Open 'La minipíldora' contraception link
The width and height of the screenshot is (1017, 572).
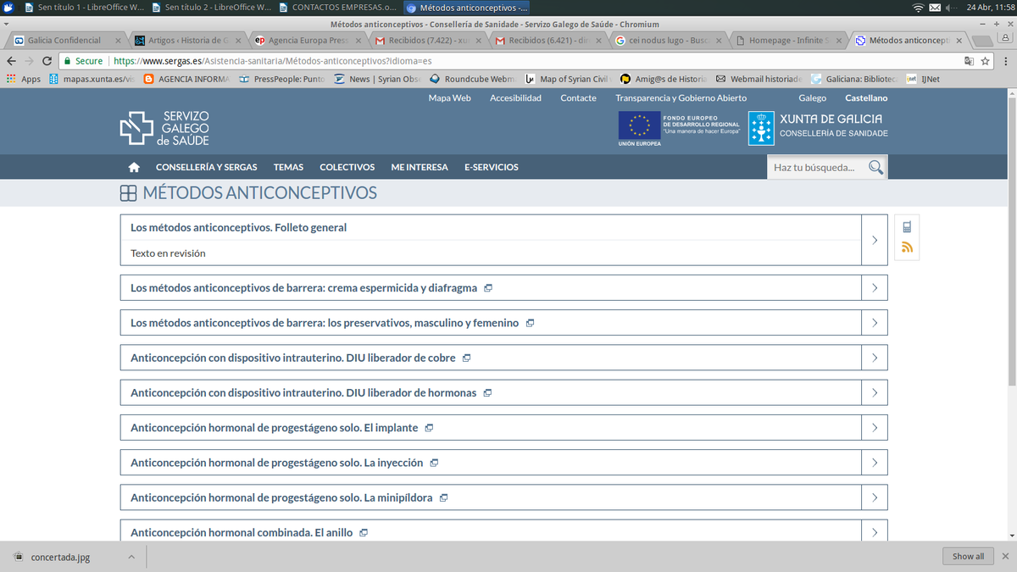281,497
